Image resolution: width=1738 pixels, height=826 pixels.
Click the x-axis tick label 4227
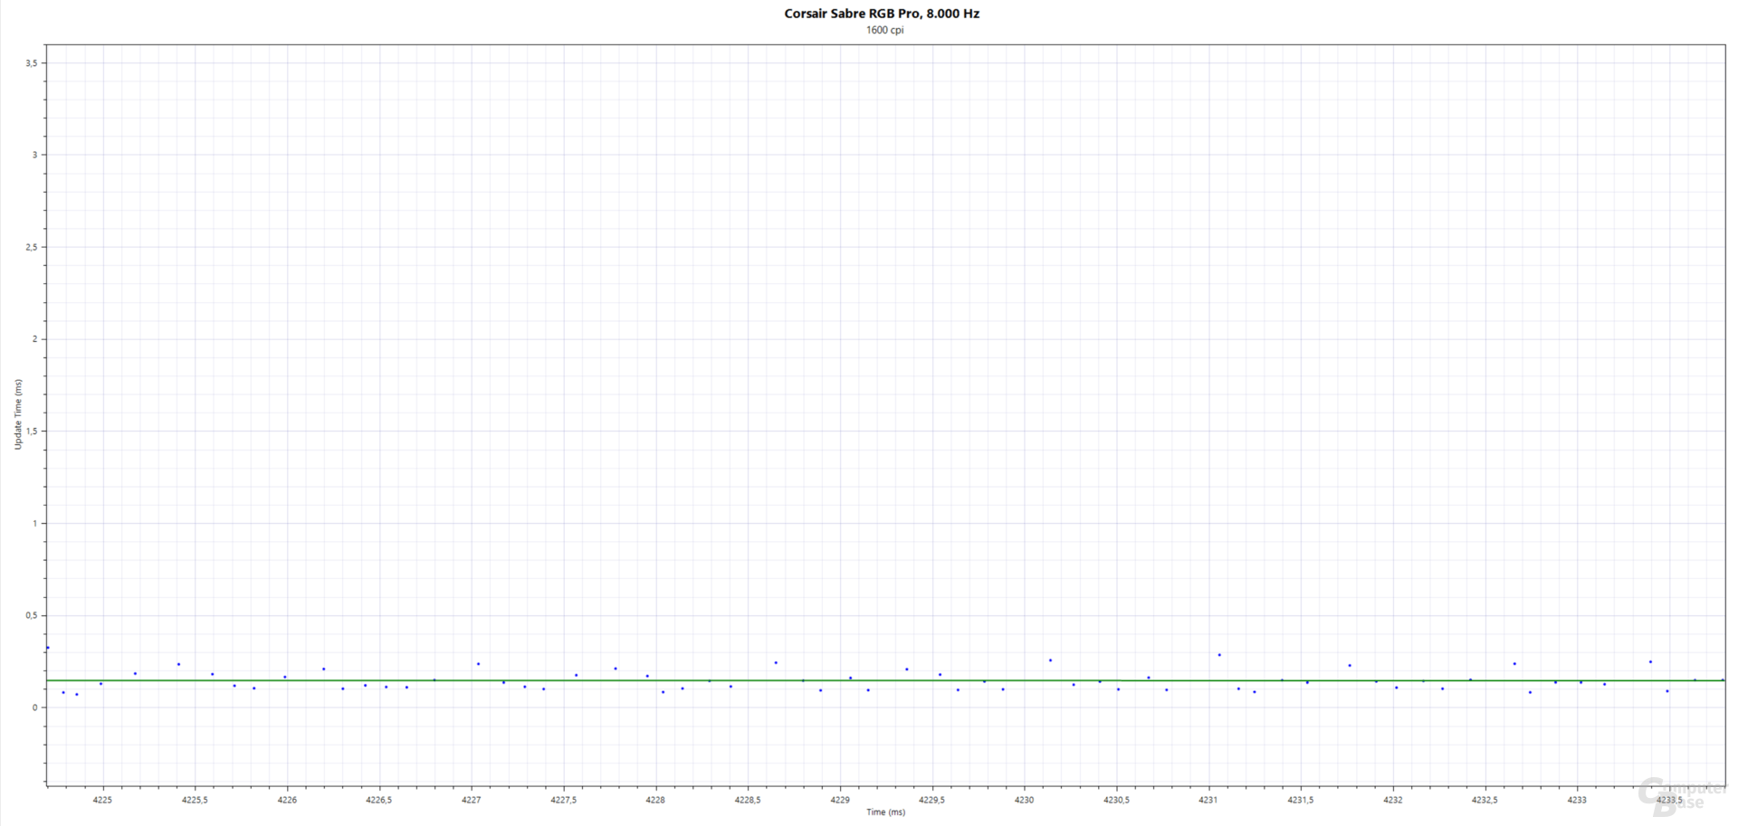coord(472,800)
